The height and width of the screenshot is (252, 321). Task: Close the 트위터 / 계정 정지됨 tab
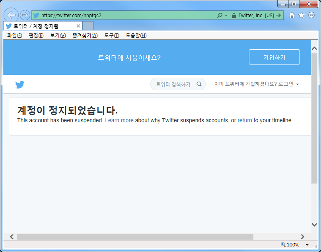(78, 26)
